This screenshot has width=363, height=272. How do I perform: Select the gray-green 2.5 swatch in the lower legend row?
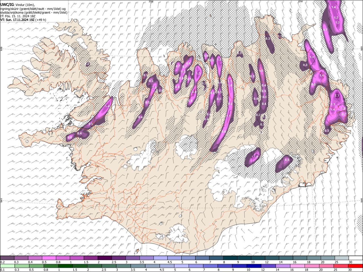109,266
